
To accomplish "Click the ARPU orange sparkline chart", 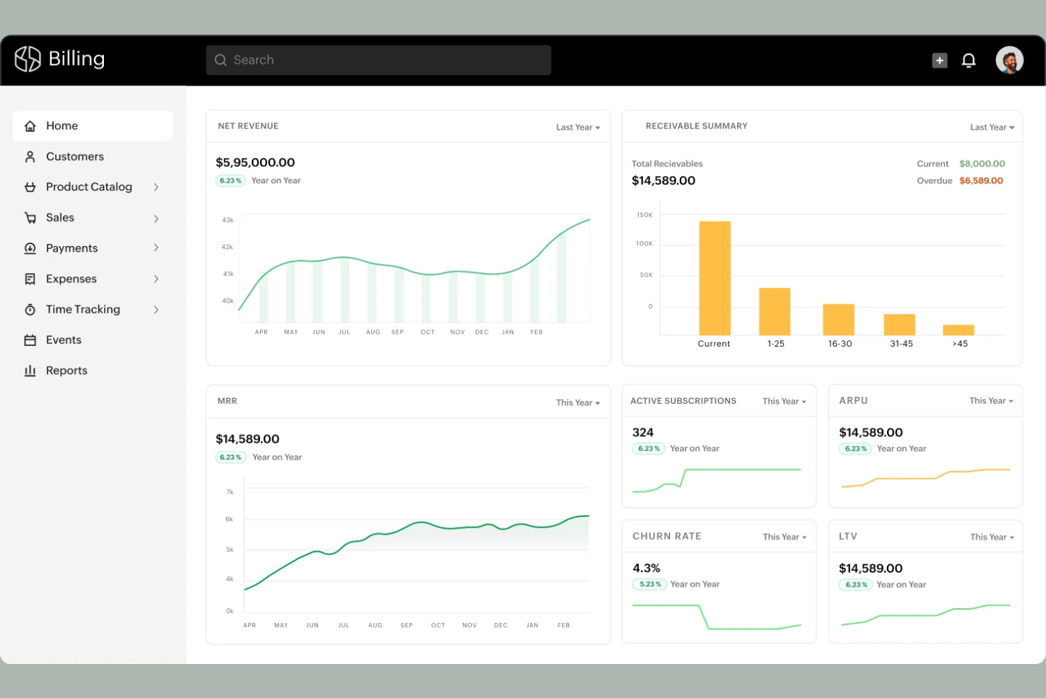I will click(925, 477).
